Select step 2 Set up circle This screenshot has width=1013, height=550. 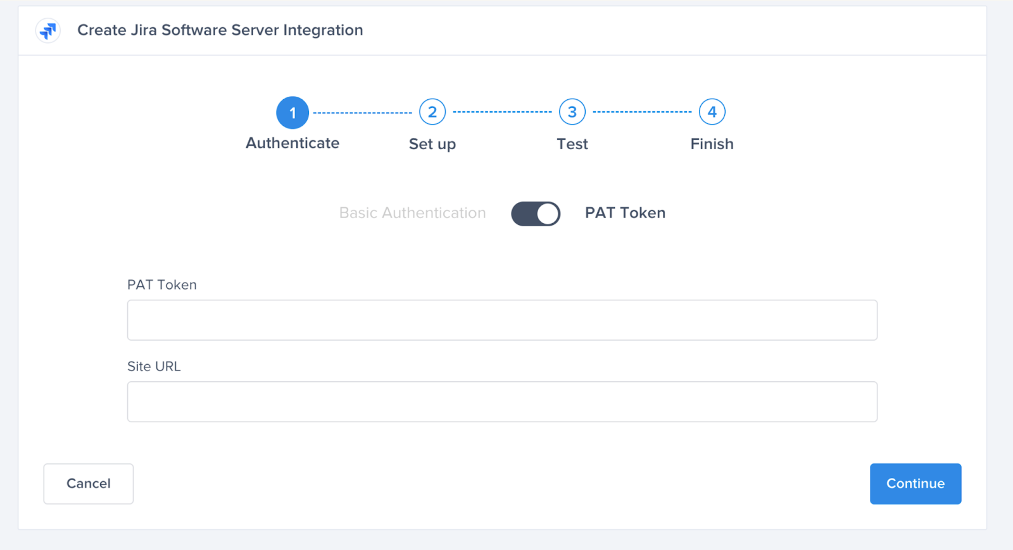click(432, 113)
